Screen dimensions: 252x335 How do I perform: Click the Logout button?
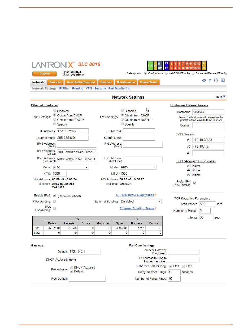click(x=45, y=74)
